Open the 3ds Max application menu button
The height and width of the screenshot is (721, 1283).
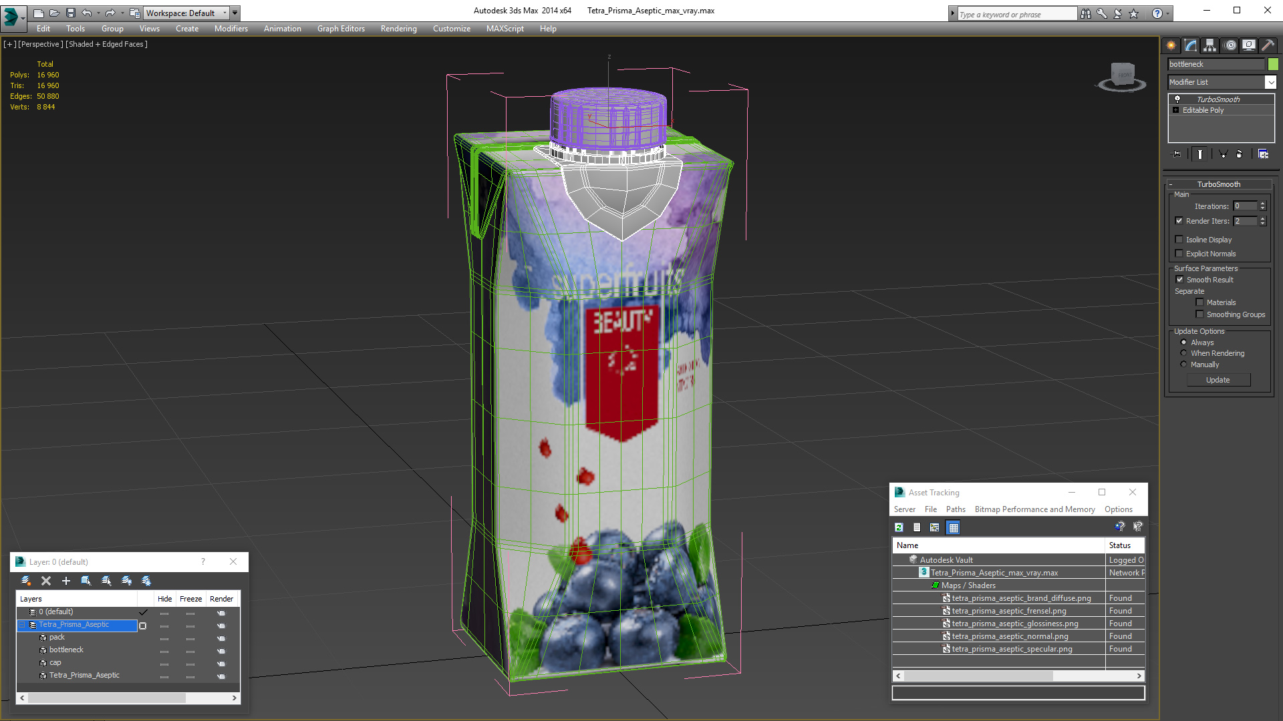13,17
